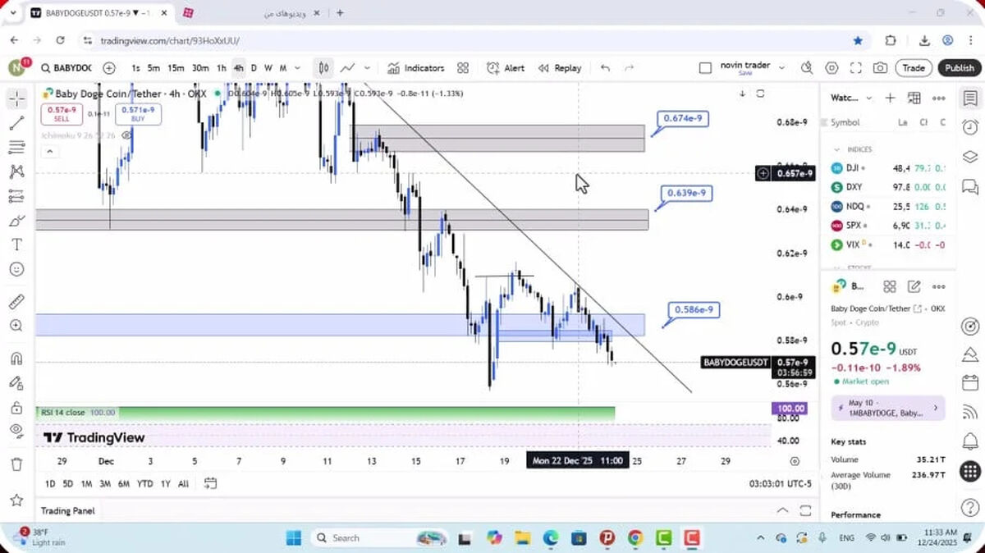Click the Trade button
The height and width of the screenshot is (553, 985).
click(914, 68)
